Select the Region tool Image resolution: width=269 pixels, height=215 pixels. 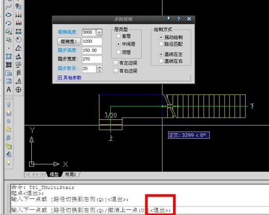click(x=9, y=73)
